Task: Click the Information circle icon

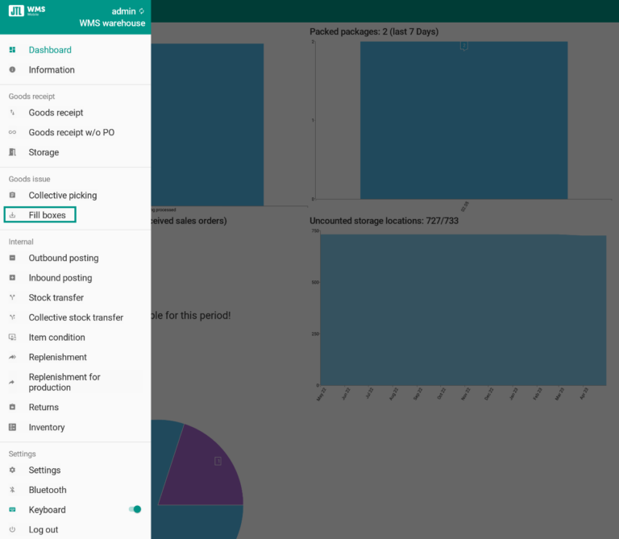Action: [12, 70]
